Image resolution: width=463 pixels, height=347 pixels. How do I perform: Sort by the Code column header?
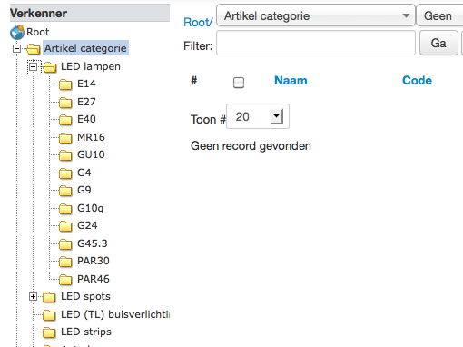click(x=417, y=81)
